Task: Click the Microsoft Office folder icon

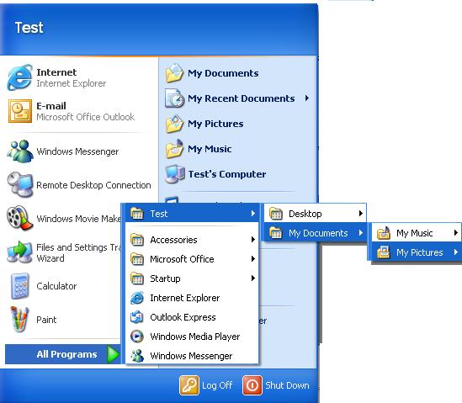Action: (x=137, y=259)
